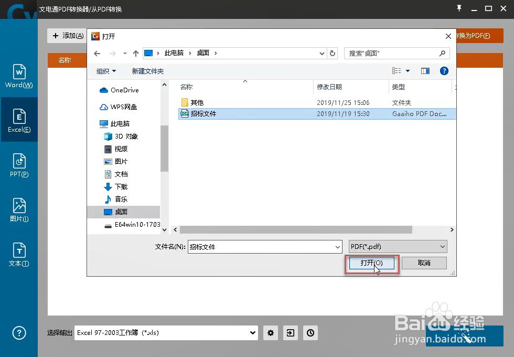This screenshot has width=514, height=357.
Task: Refresh the current folder listing
Action: 333,53
